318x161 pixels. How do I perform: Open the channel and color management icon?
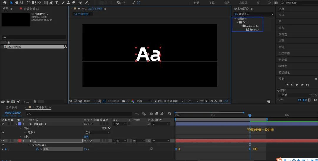(x=132, y=101)
